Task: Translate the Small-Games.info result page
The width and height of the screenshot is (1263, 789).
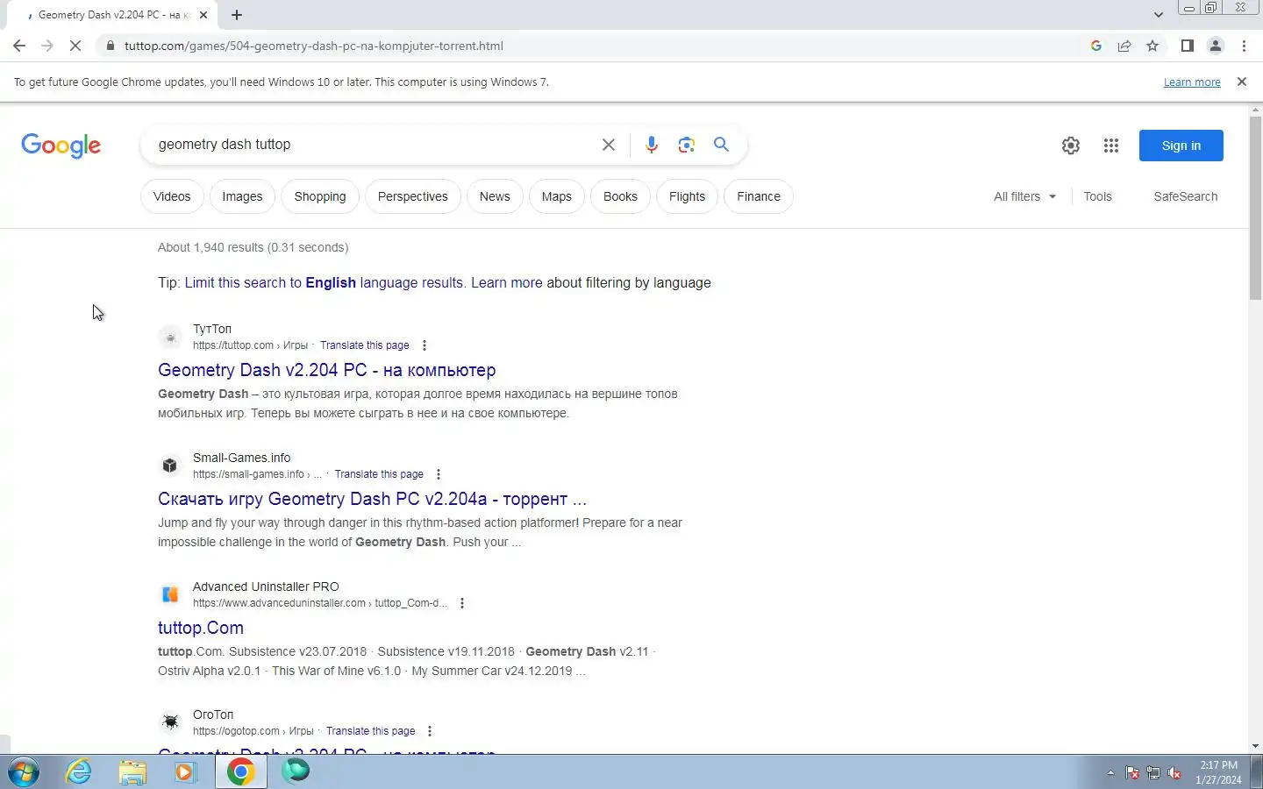Action: (x=379, y=474)
